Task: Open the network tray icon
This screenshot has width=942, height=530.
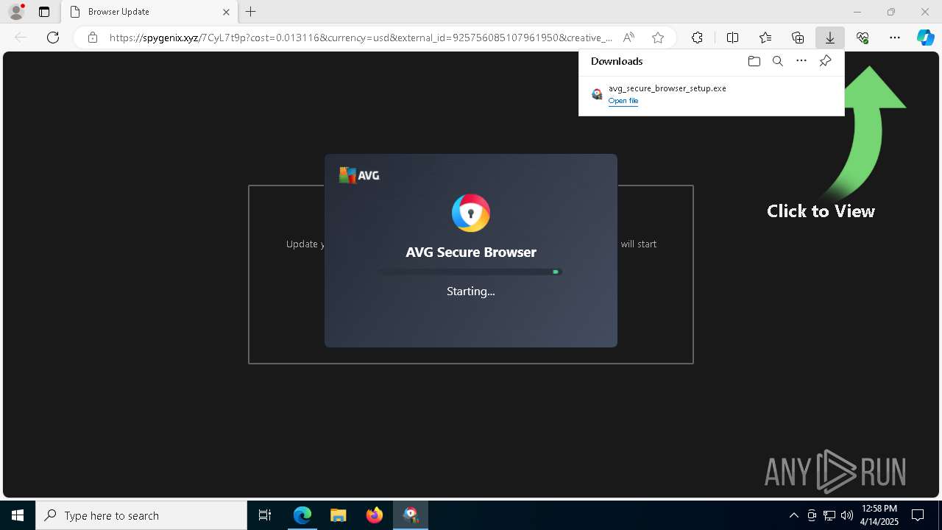Action: (829, 515)
